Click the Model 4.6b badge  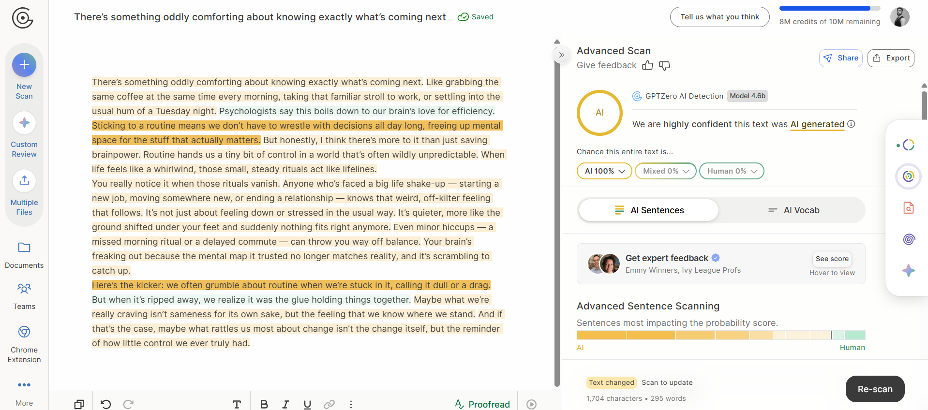[748, 96]
